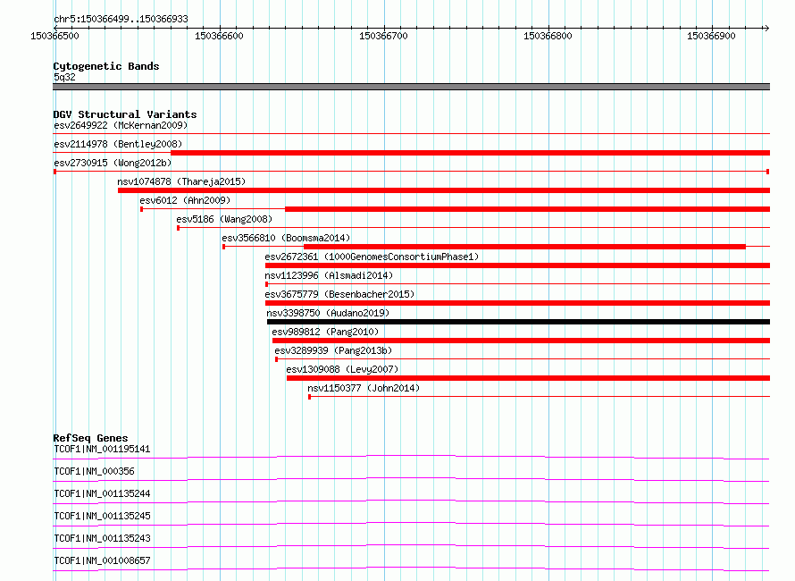This screenshot has width=795, height=581.
Task: Open the nsv1150377 (John2014) label
Action: (364, 388)
